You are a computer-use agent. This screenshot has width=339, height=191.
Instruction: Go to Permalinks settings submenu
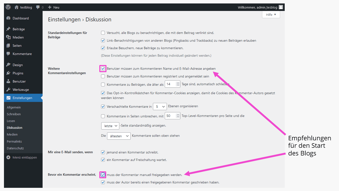(x=14, y=141)
